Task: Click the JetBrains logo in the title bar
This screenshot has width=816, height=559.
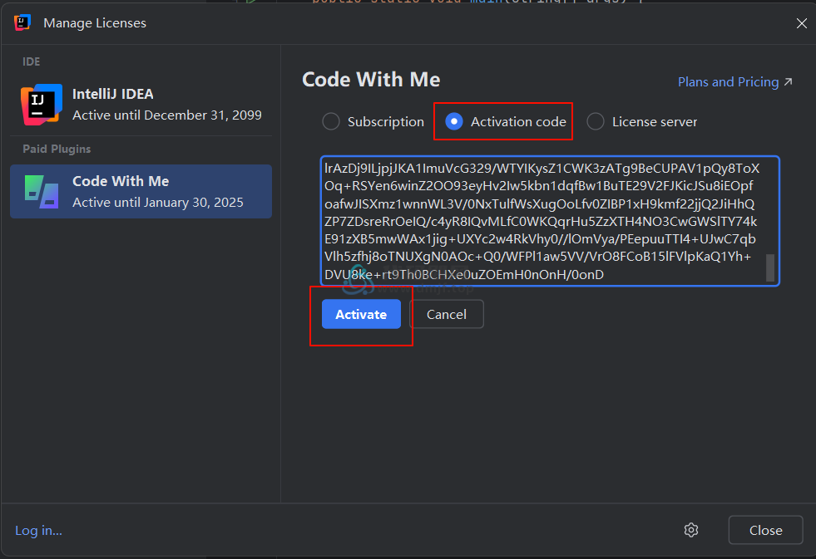Action: (x=22, y=23)
